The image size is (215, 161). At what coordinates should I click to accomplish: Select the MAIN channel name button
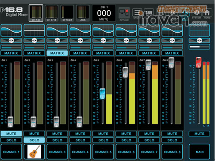(200, 152)
